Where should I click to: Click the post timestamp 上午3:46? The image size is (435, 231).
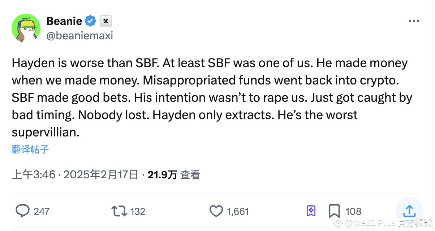pyautogui.click(x=35, y=174)
